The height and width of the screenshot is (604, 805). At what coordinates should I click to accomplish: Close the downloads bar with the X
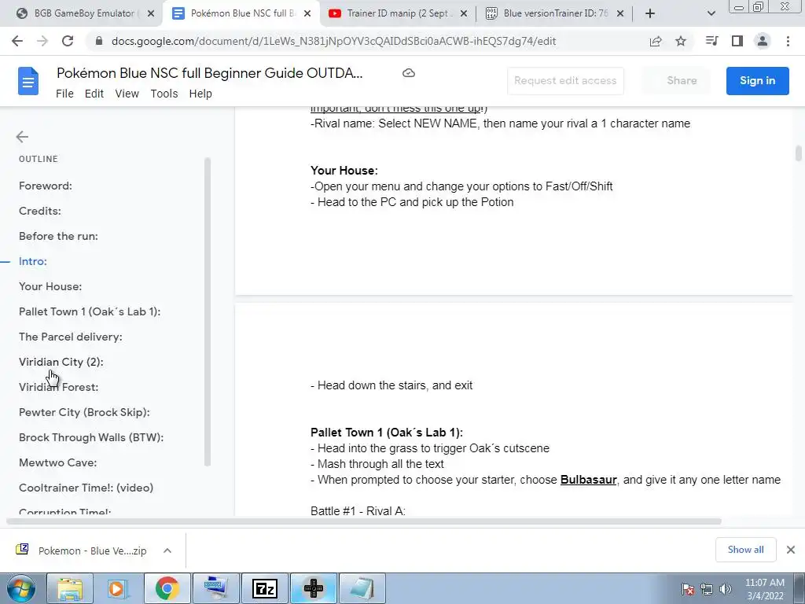pyautogui.click(x=791, y=550)
